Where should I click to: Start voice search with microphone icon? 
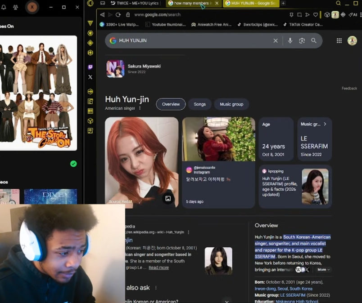(x=290, y=40)
